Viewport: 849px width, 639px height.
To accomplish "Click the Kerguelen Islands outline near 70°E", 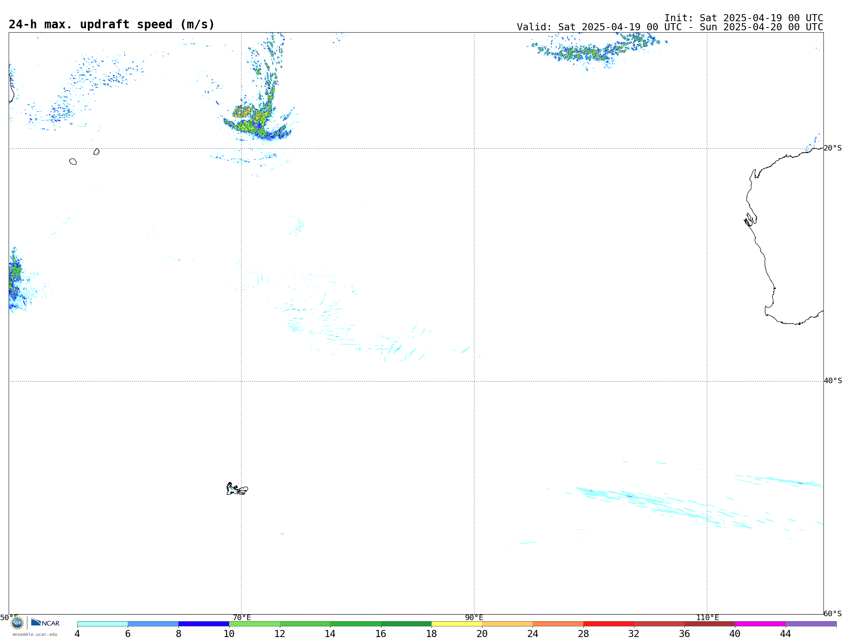I will 237,489.
